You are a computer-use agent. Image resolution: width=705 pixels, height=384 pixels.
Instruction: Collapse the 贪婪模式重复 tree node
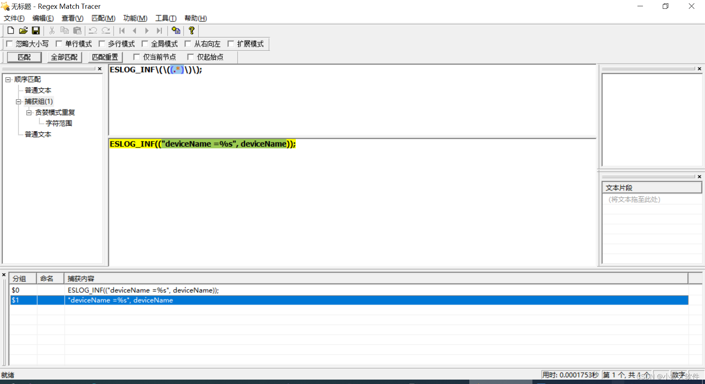pos(29,113)
